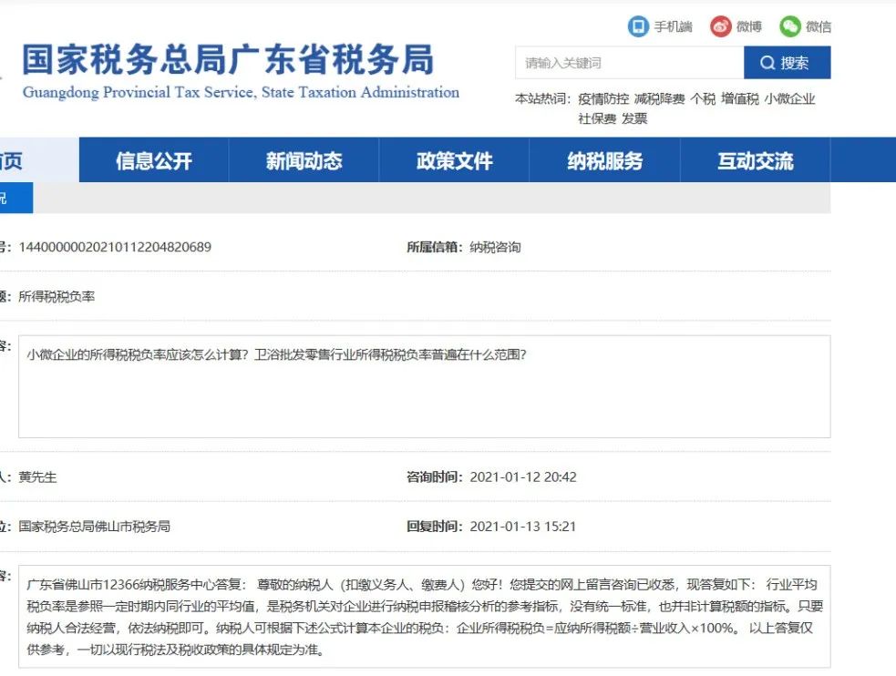
Task: Select hot keyword 社保费
Action: tap(596, 118)
